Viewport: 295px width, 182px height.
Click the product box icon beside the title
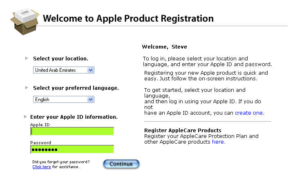coord(25,21)
